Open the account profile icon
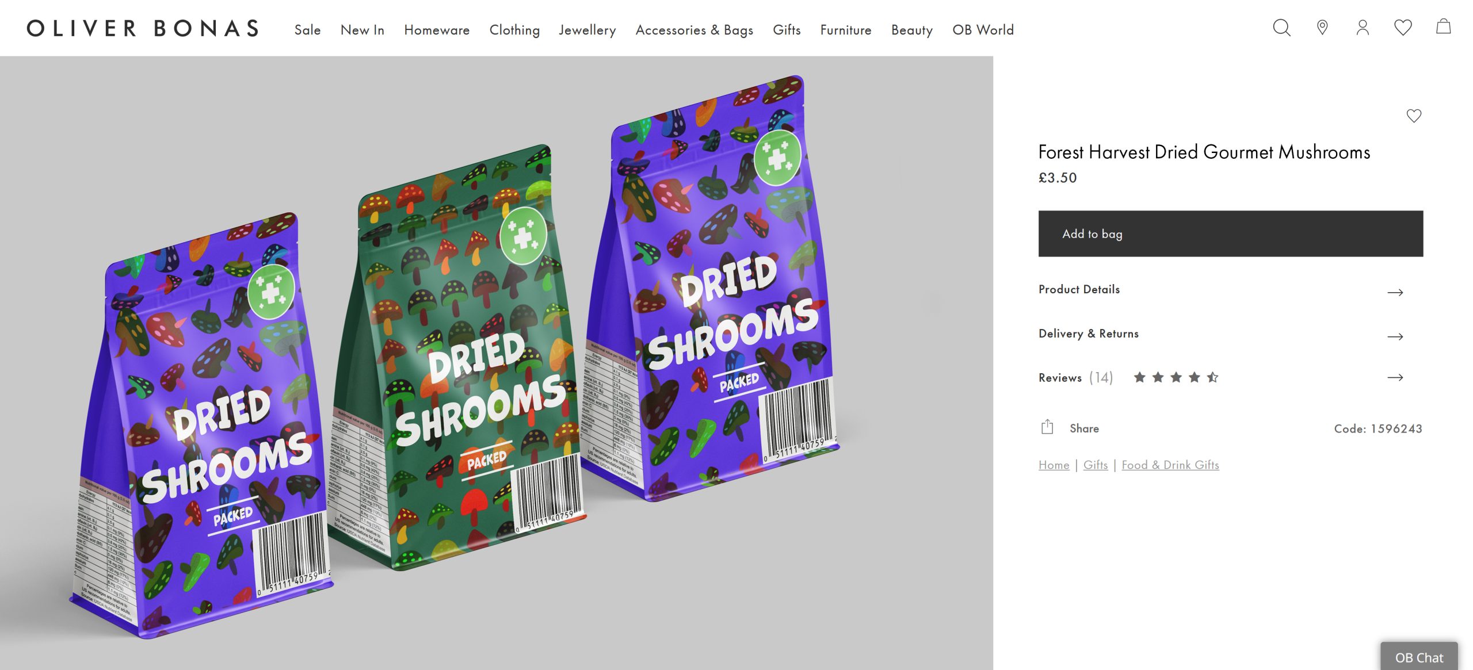The height and width of the screenshot is (670, 1473). tap(1363, 28)
